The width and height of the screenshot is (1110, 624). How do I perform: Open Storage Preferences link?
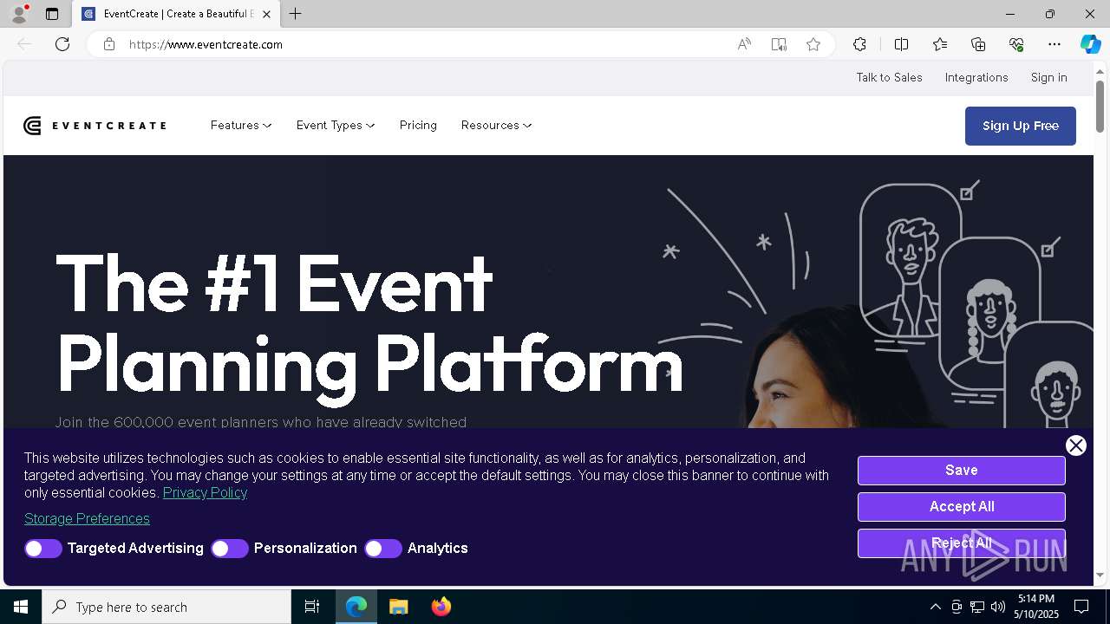87,518
